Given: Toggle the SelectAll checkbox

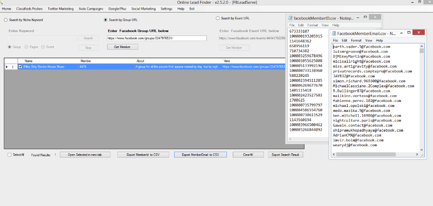Looking at the screenshot, I should (x=10, y=155).
